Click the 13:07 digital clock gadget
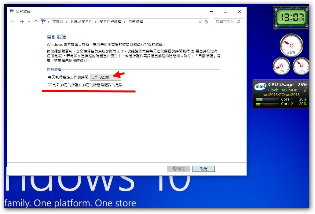315x214 pixels. (291, 18)
